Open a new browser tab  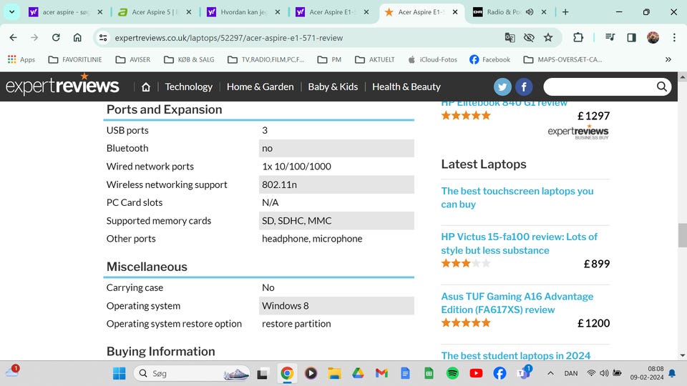(565, 12)
